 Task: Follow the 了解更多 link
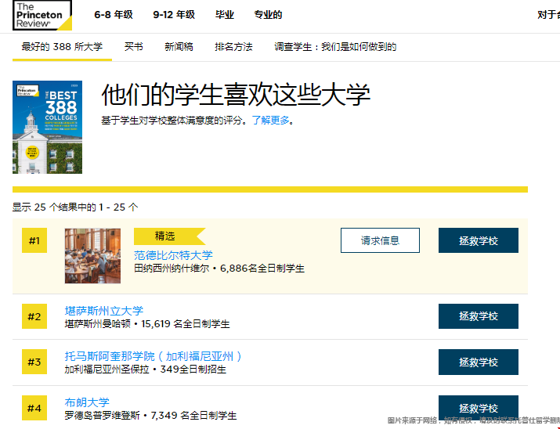coord(270,121)
